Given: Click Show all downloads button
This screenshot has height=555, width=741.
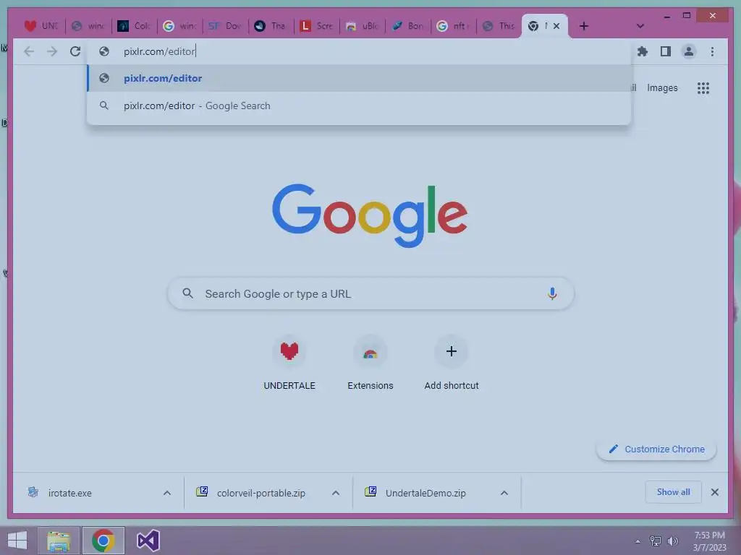Looking at the screenshot, I should pos(673,492).
